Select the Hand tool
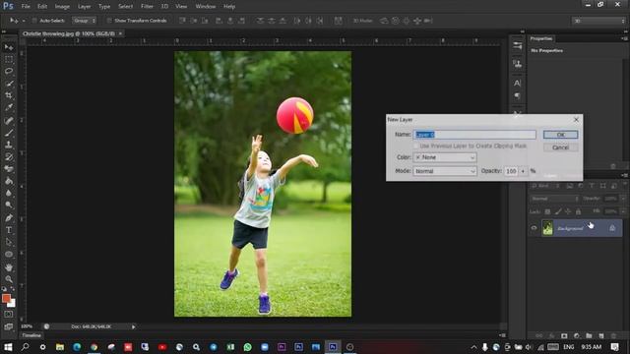The width and height of the screenshot is (630, 354). tap(9, 267)
